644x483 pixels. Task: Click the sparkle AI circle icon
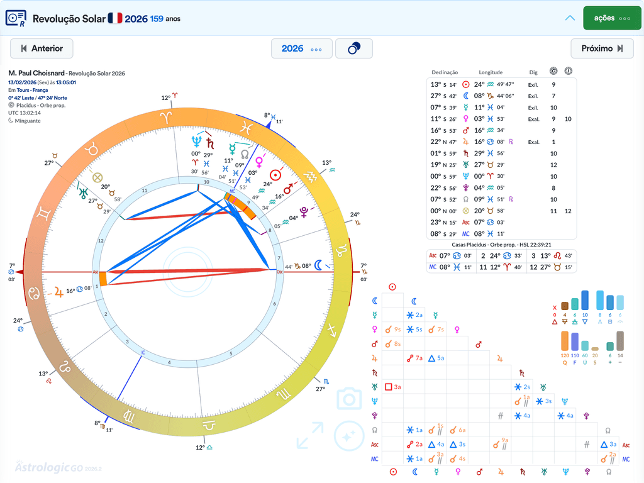[349, 436]
